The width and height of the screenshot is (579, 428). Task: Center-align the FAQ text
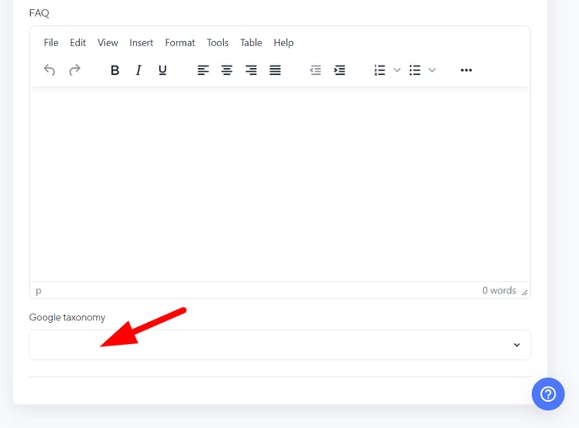click(x=226, y=71)
